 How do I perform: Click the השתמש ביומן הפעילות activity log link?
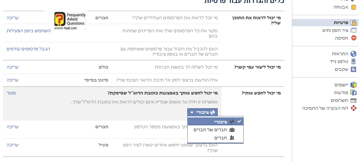pos(28,30)
